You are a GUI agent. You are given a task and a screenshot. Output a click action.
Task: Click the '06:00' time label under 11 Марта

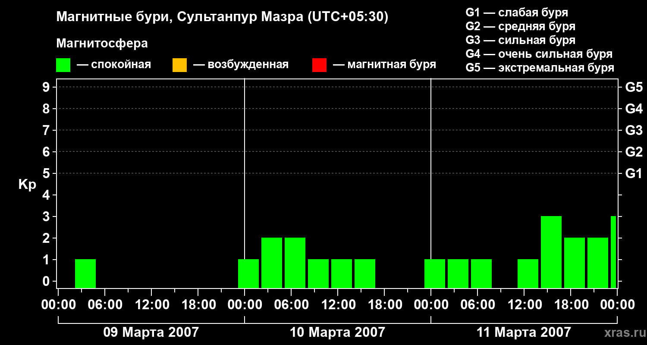pyautogui.click(x=477, y=305)
